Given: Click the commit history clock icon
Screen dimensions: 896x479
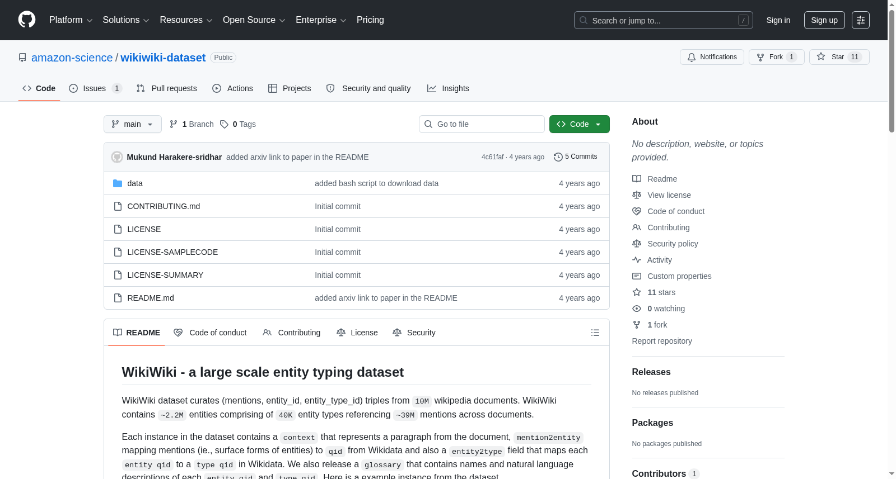Looking at the screenshot, I should click(x=558, y=157).
